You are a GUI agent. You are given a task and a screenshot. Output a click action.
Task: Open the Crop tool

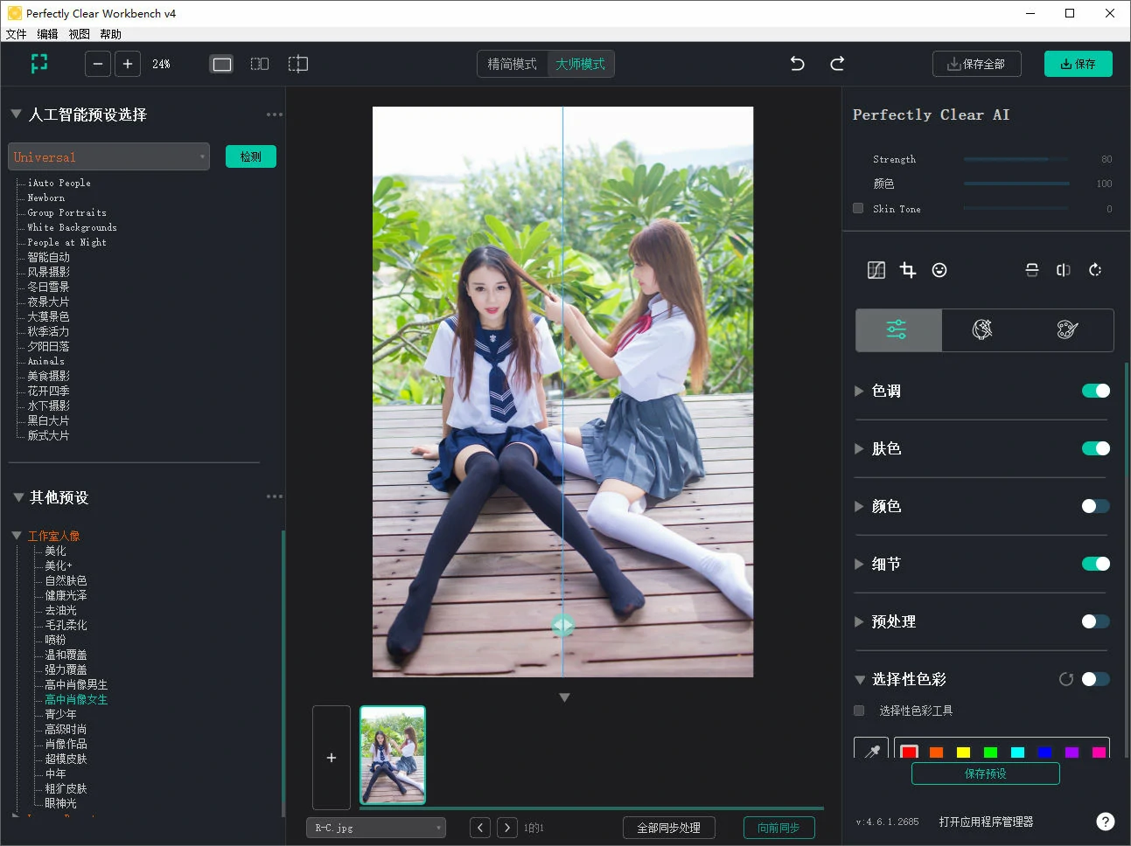pyautogui.click(x=908, y=270)
